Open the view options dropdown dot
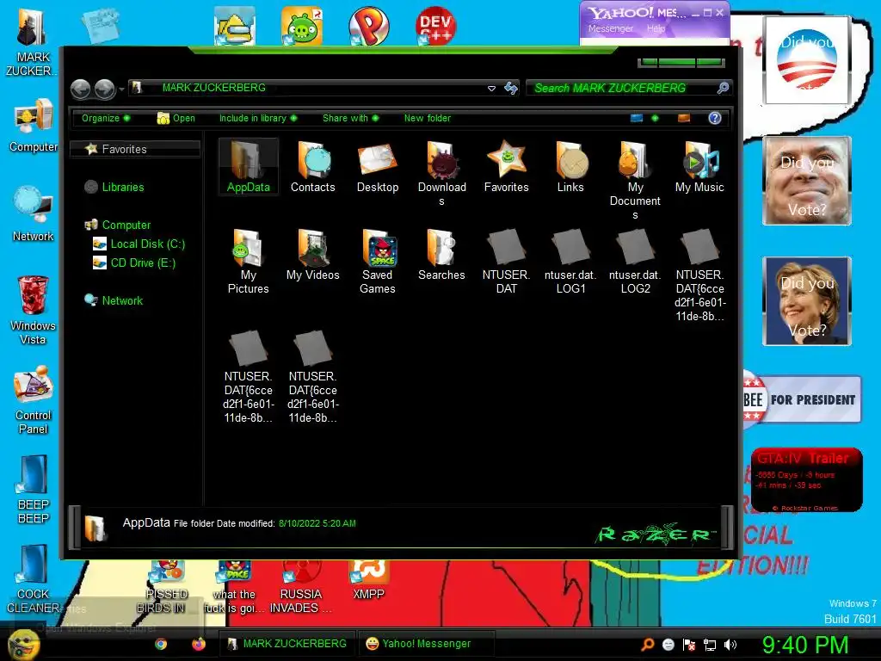881x661 pixels. pos(655,118)
